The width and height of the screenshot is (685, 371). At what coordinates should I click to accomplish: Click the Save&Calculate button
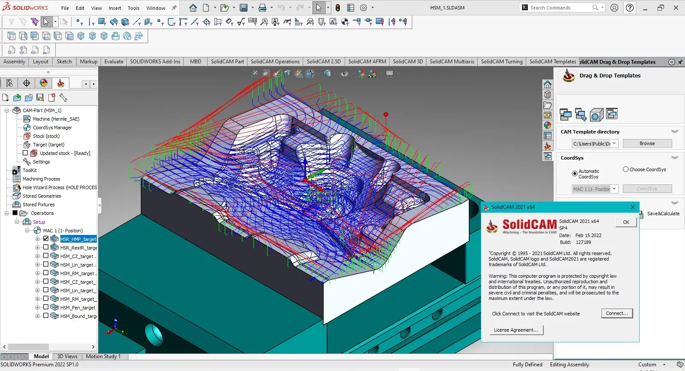(x=663, y=214)
